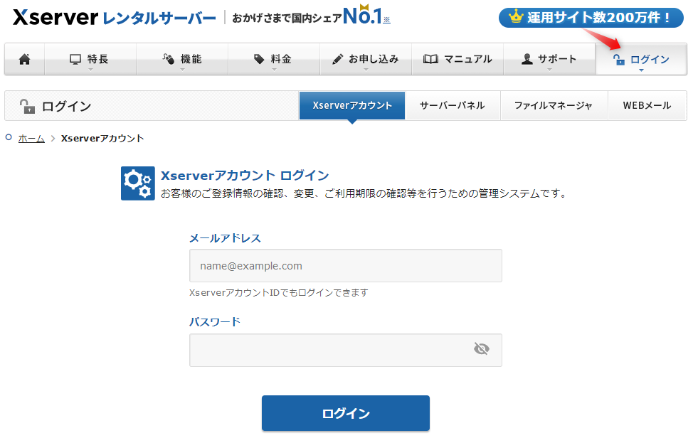
Task: Click the home icon in navigation bar
Action: (24, 59)
